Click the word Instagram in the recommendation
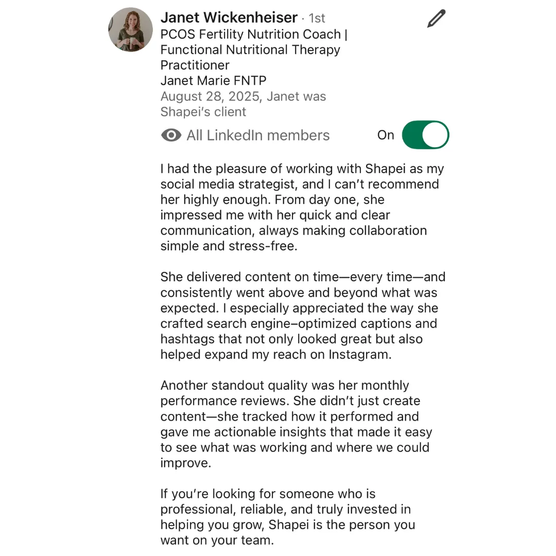Image resolution: width=556 pixels, height=556 pixels. pyautogui.click(x=359, y=355)
